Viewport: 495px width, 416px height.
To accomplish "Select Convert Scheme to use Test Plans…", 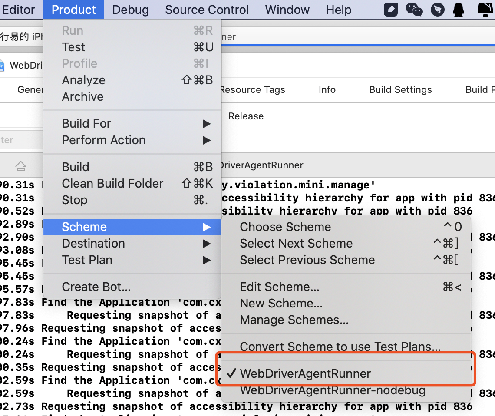I will point(346,347).
